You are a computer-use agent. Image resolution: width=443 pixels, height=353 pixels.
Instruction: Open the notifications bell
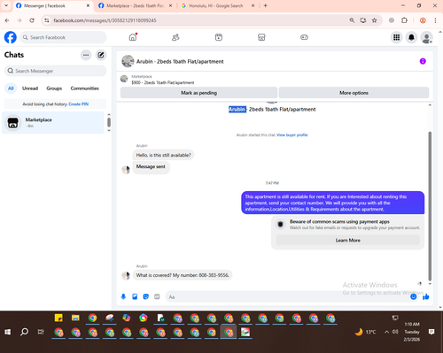click(x=411, y=37)
